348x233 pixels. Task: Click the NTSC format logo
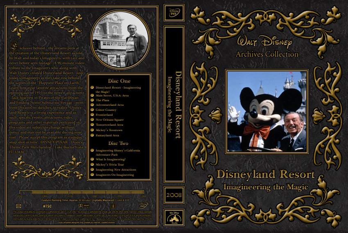pyautogui.click(x=47, y=206)
